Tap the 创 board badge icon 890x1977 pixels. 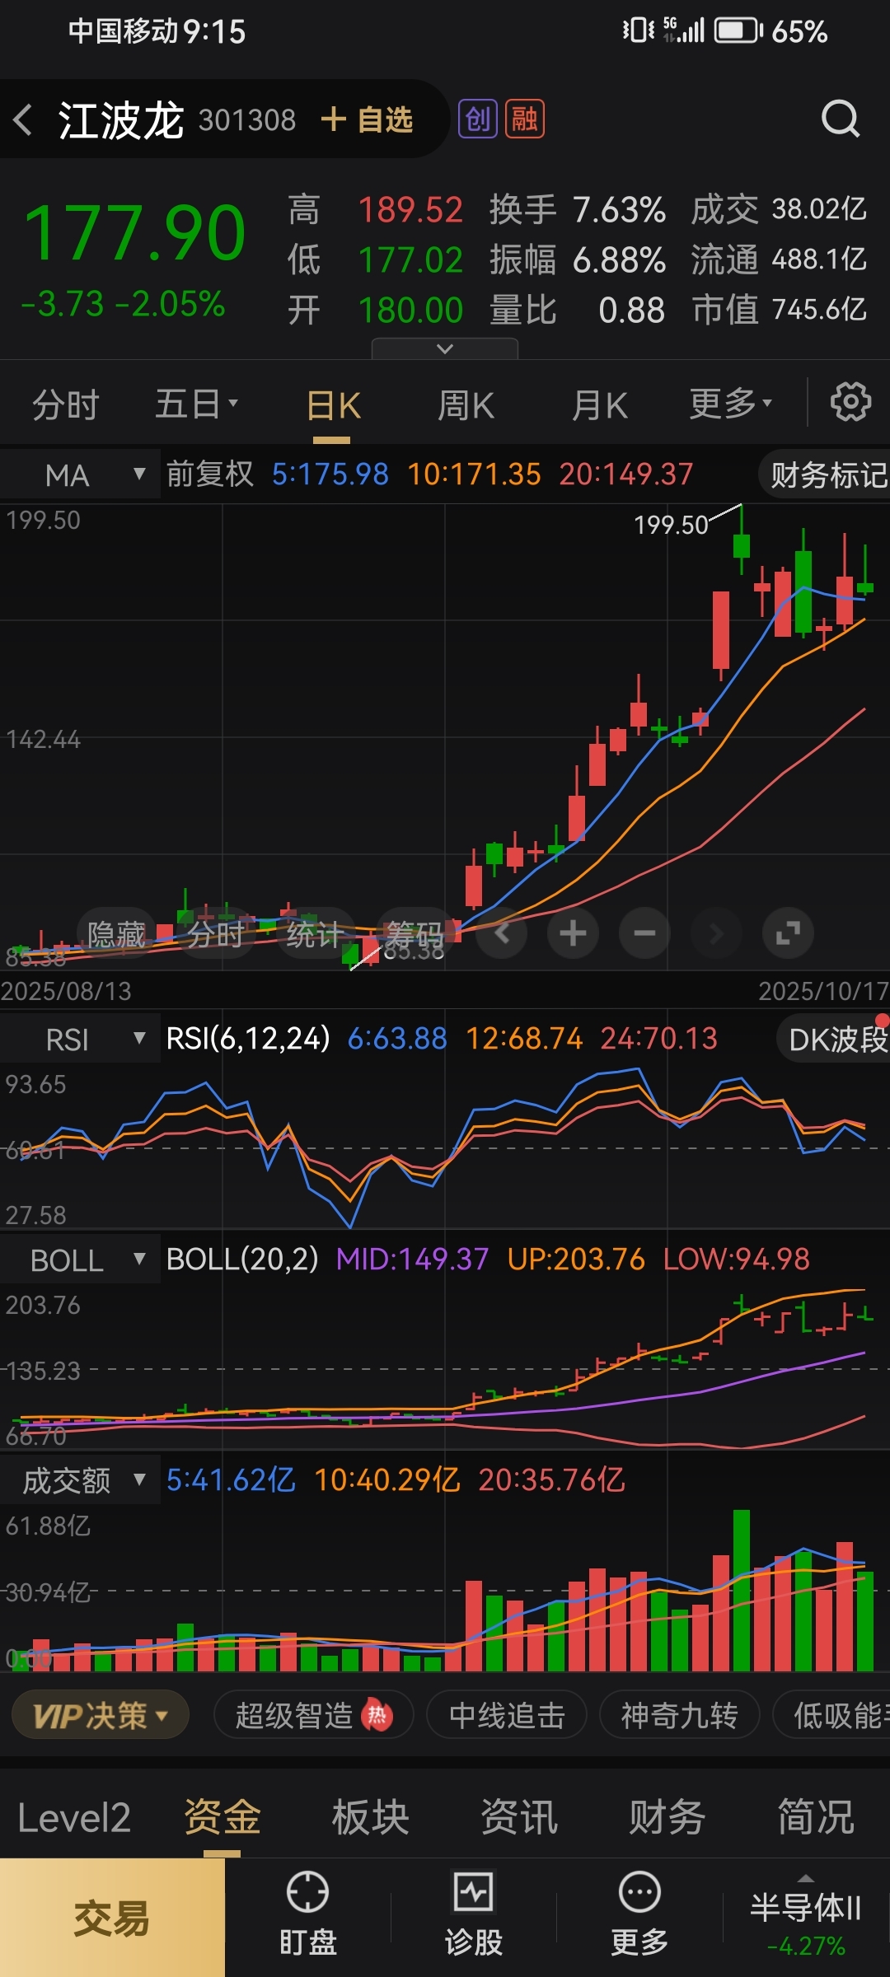(478, 119)
